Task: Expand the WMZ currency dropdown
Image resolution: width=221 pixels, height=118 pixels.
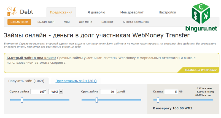Action: click(x=61, y=92)
